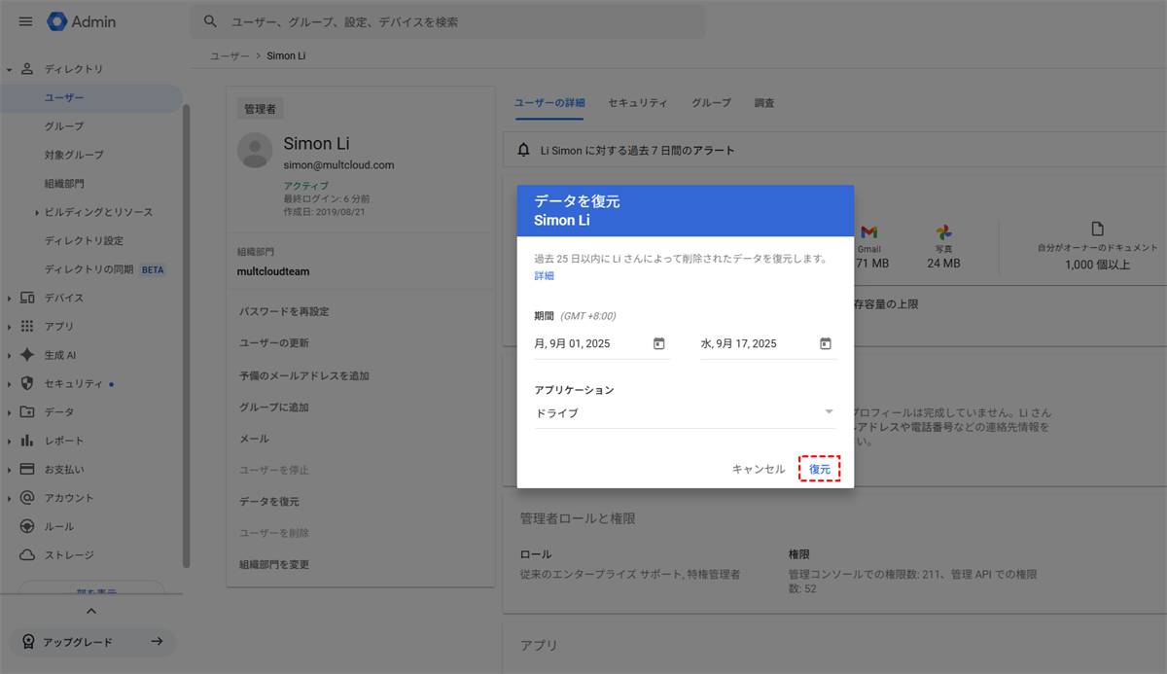Click the search magnifier icon
Screen dimensions: 1167x674
click(210, 21)
